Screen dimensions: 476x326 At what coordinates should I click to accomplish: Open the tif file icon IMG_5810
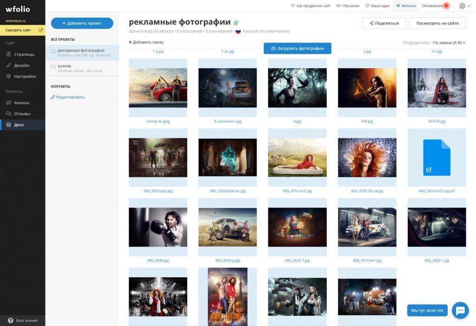436,157
